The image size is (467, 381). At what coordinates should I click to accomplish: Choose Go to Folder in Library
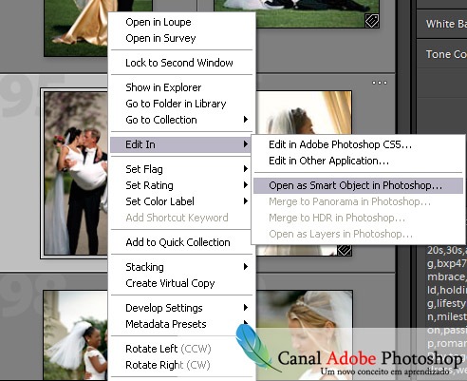coord(181,104)
